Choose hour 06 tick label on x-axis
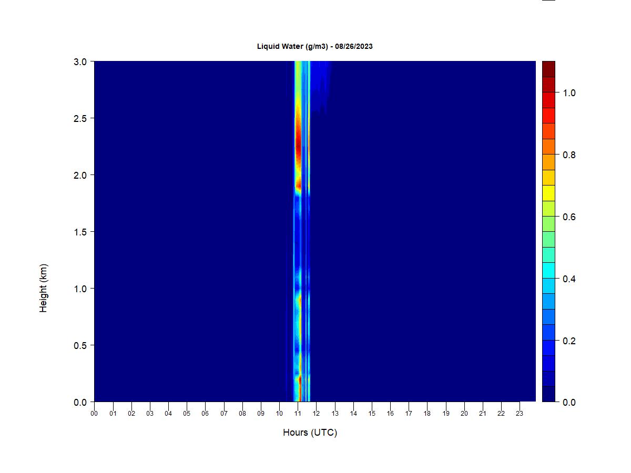Screen dimensions: 631x473 (x=205, y=414)
